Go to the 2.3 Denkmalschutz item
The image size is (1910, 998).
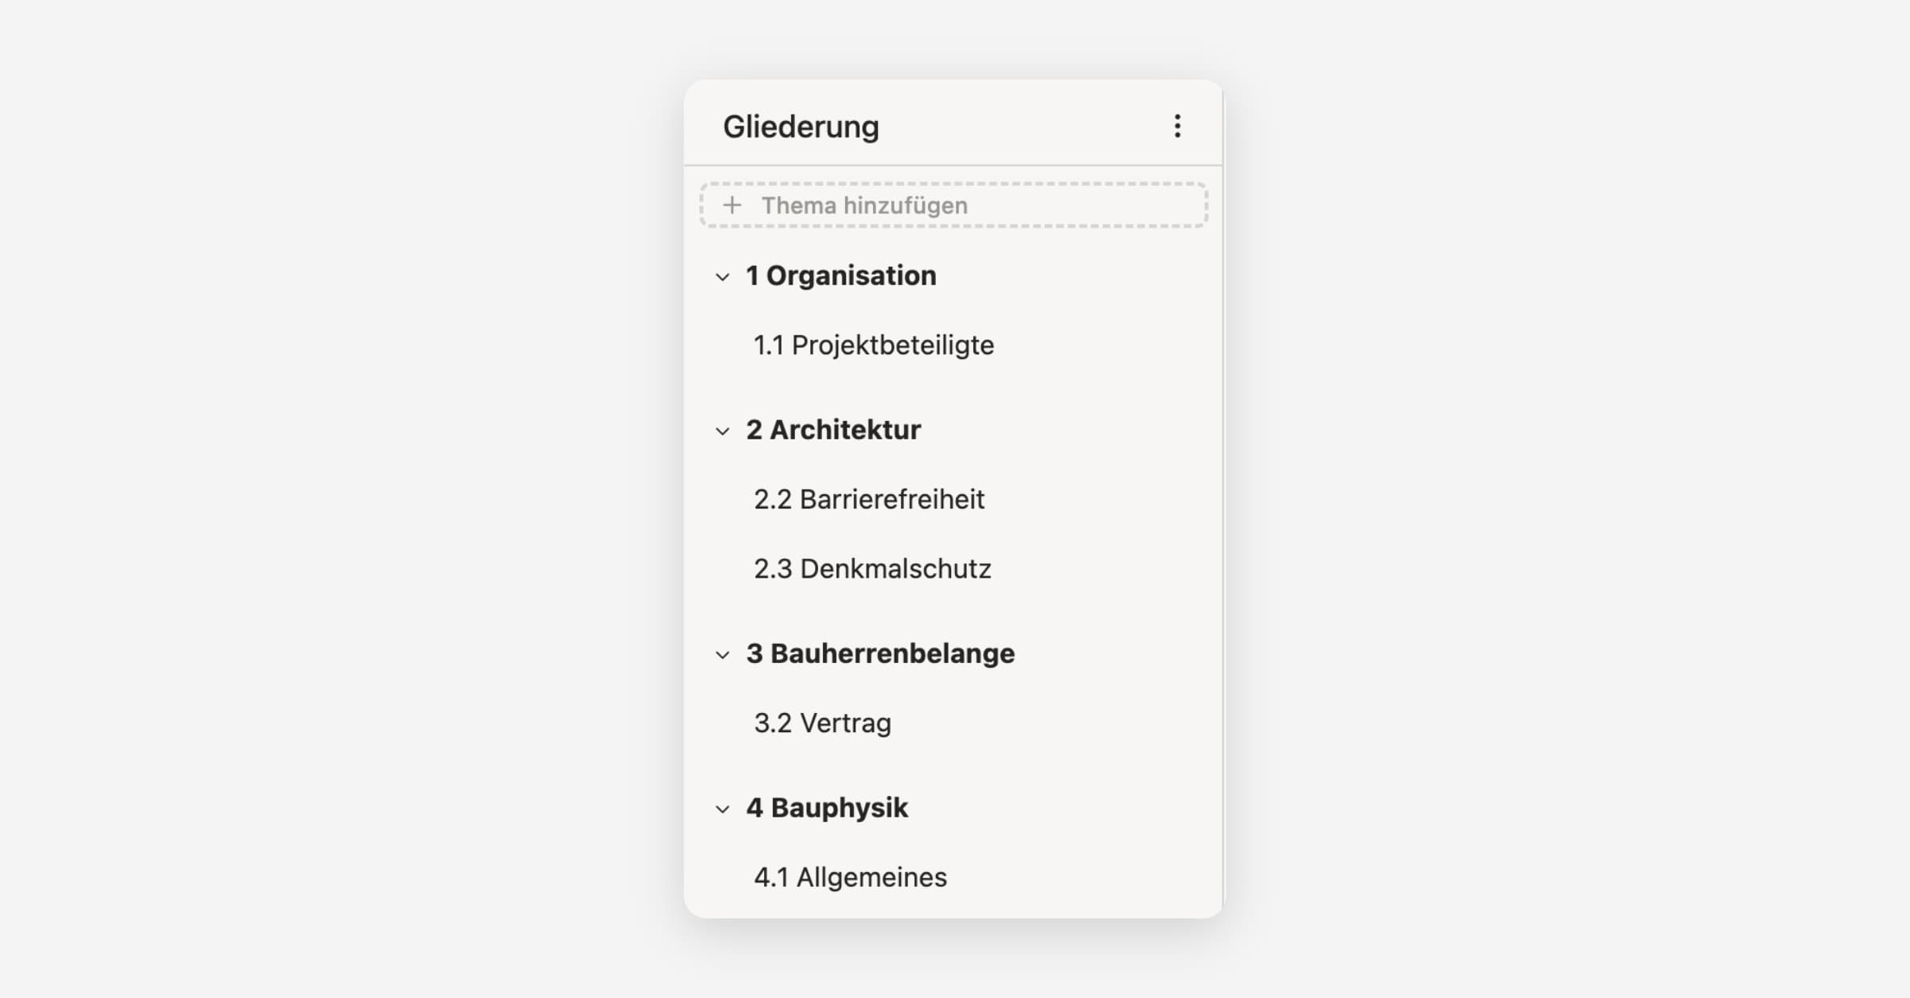click(x=872, y=569)
